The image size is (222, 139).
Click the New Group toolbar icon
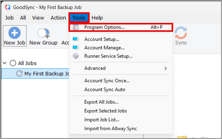[43, 33]
